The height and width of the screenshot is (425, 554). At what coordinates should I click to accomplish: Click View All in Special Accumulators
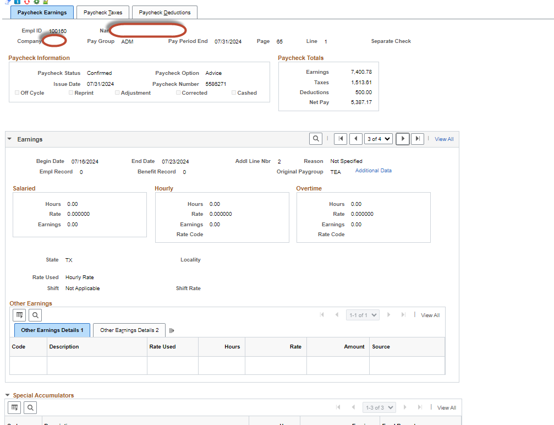(x=447, y=408)
